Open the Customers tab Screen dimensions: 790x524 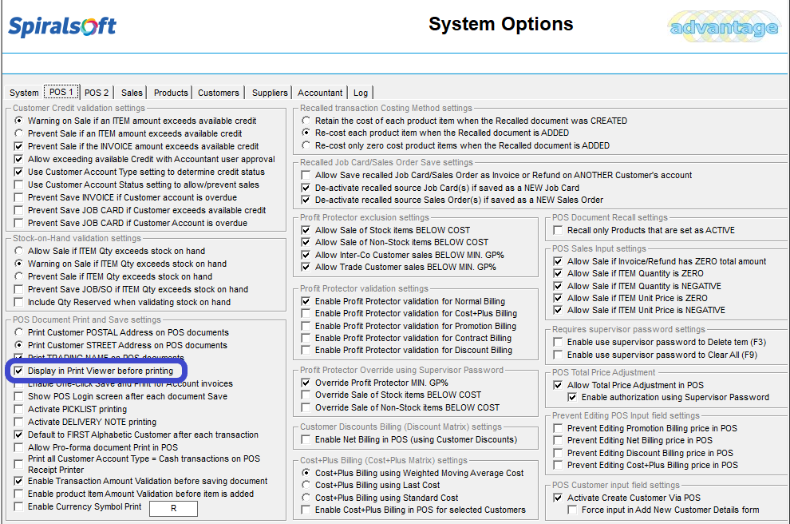(218, 93)
